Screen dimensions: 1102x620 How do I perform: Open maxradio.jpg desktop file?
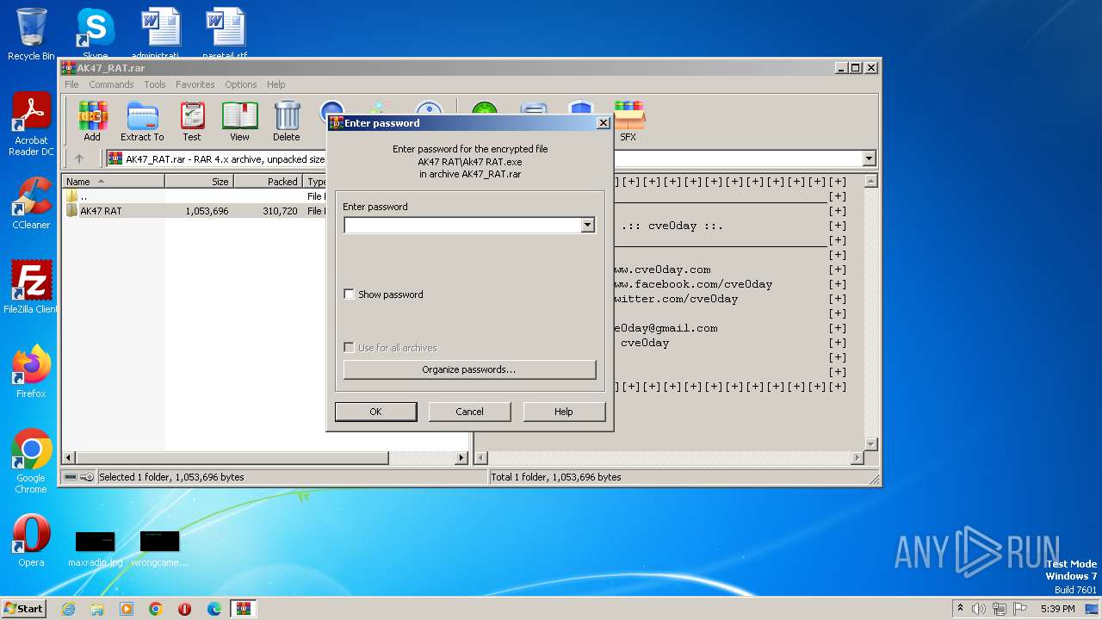[x=95, y=548]
